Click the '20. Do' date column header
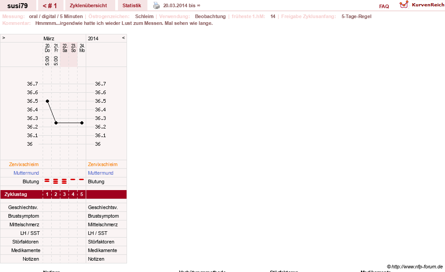The image size is (445, 272). 47,48
